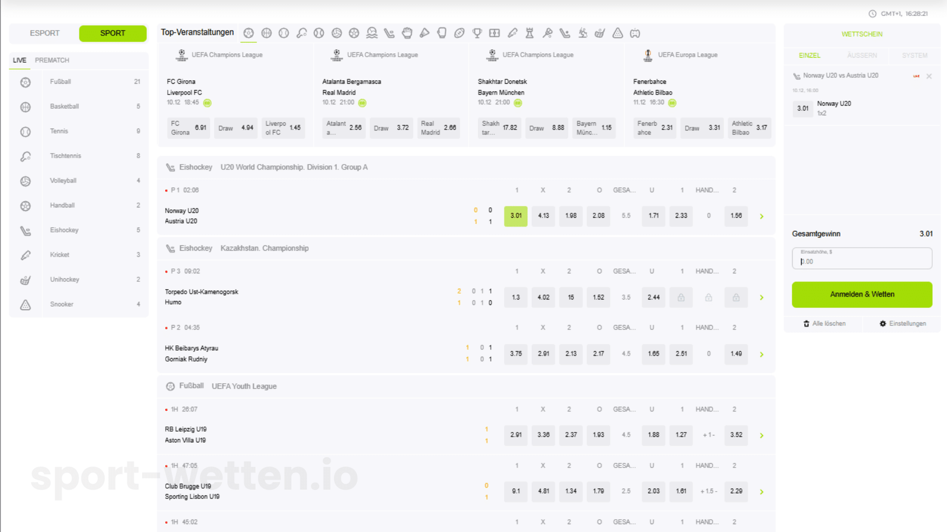
Task: Select lacrosse stick icon in top bar
Action: click(547, 33)
